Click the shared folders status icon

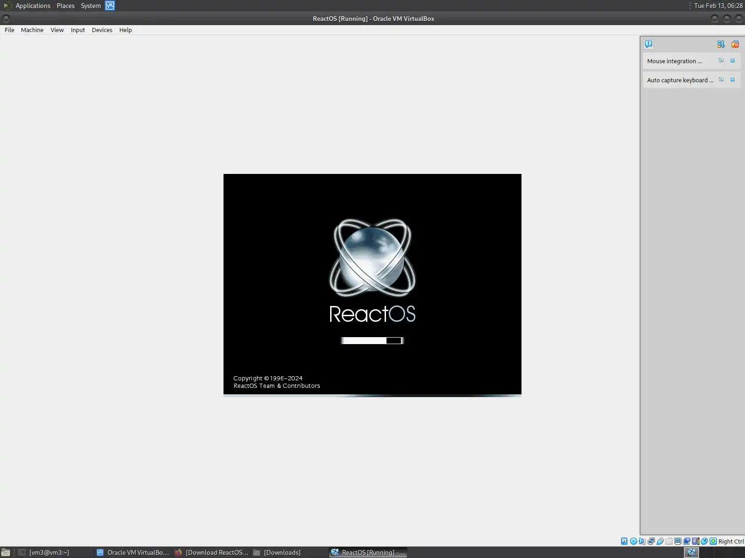click(669, 541)
